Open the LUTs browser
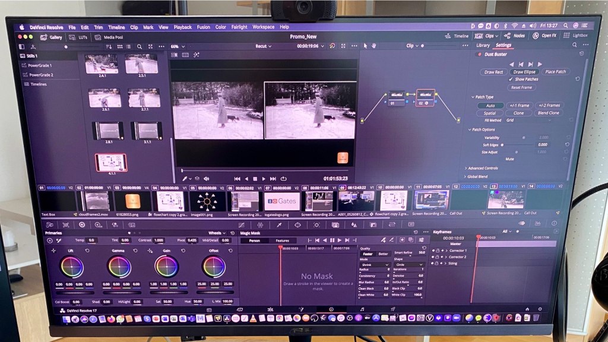The width and height of the screenshot is (608, 342). point(79,37)
